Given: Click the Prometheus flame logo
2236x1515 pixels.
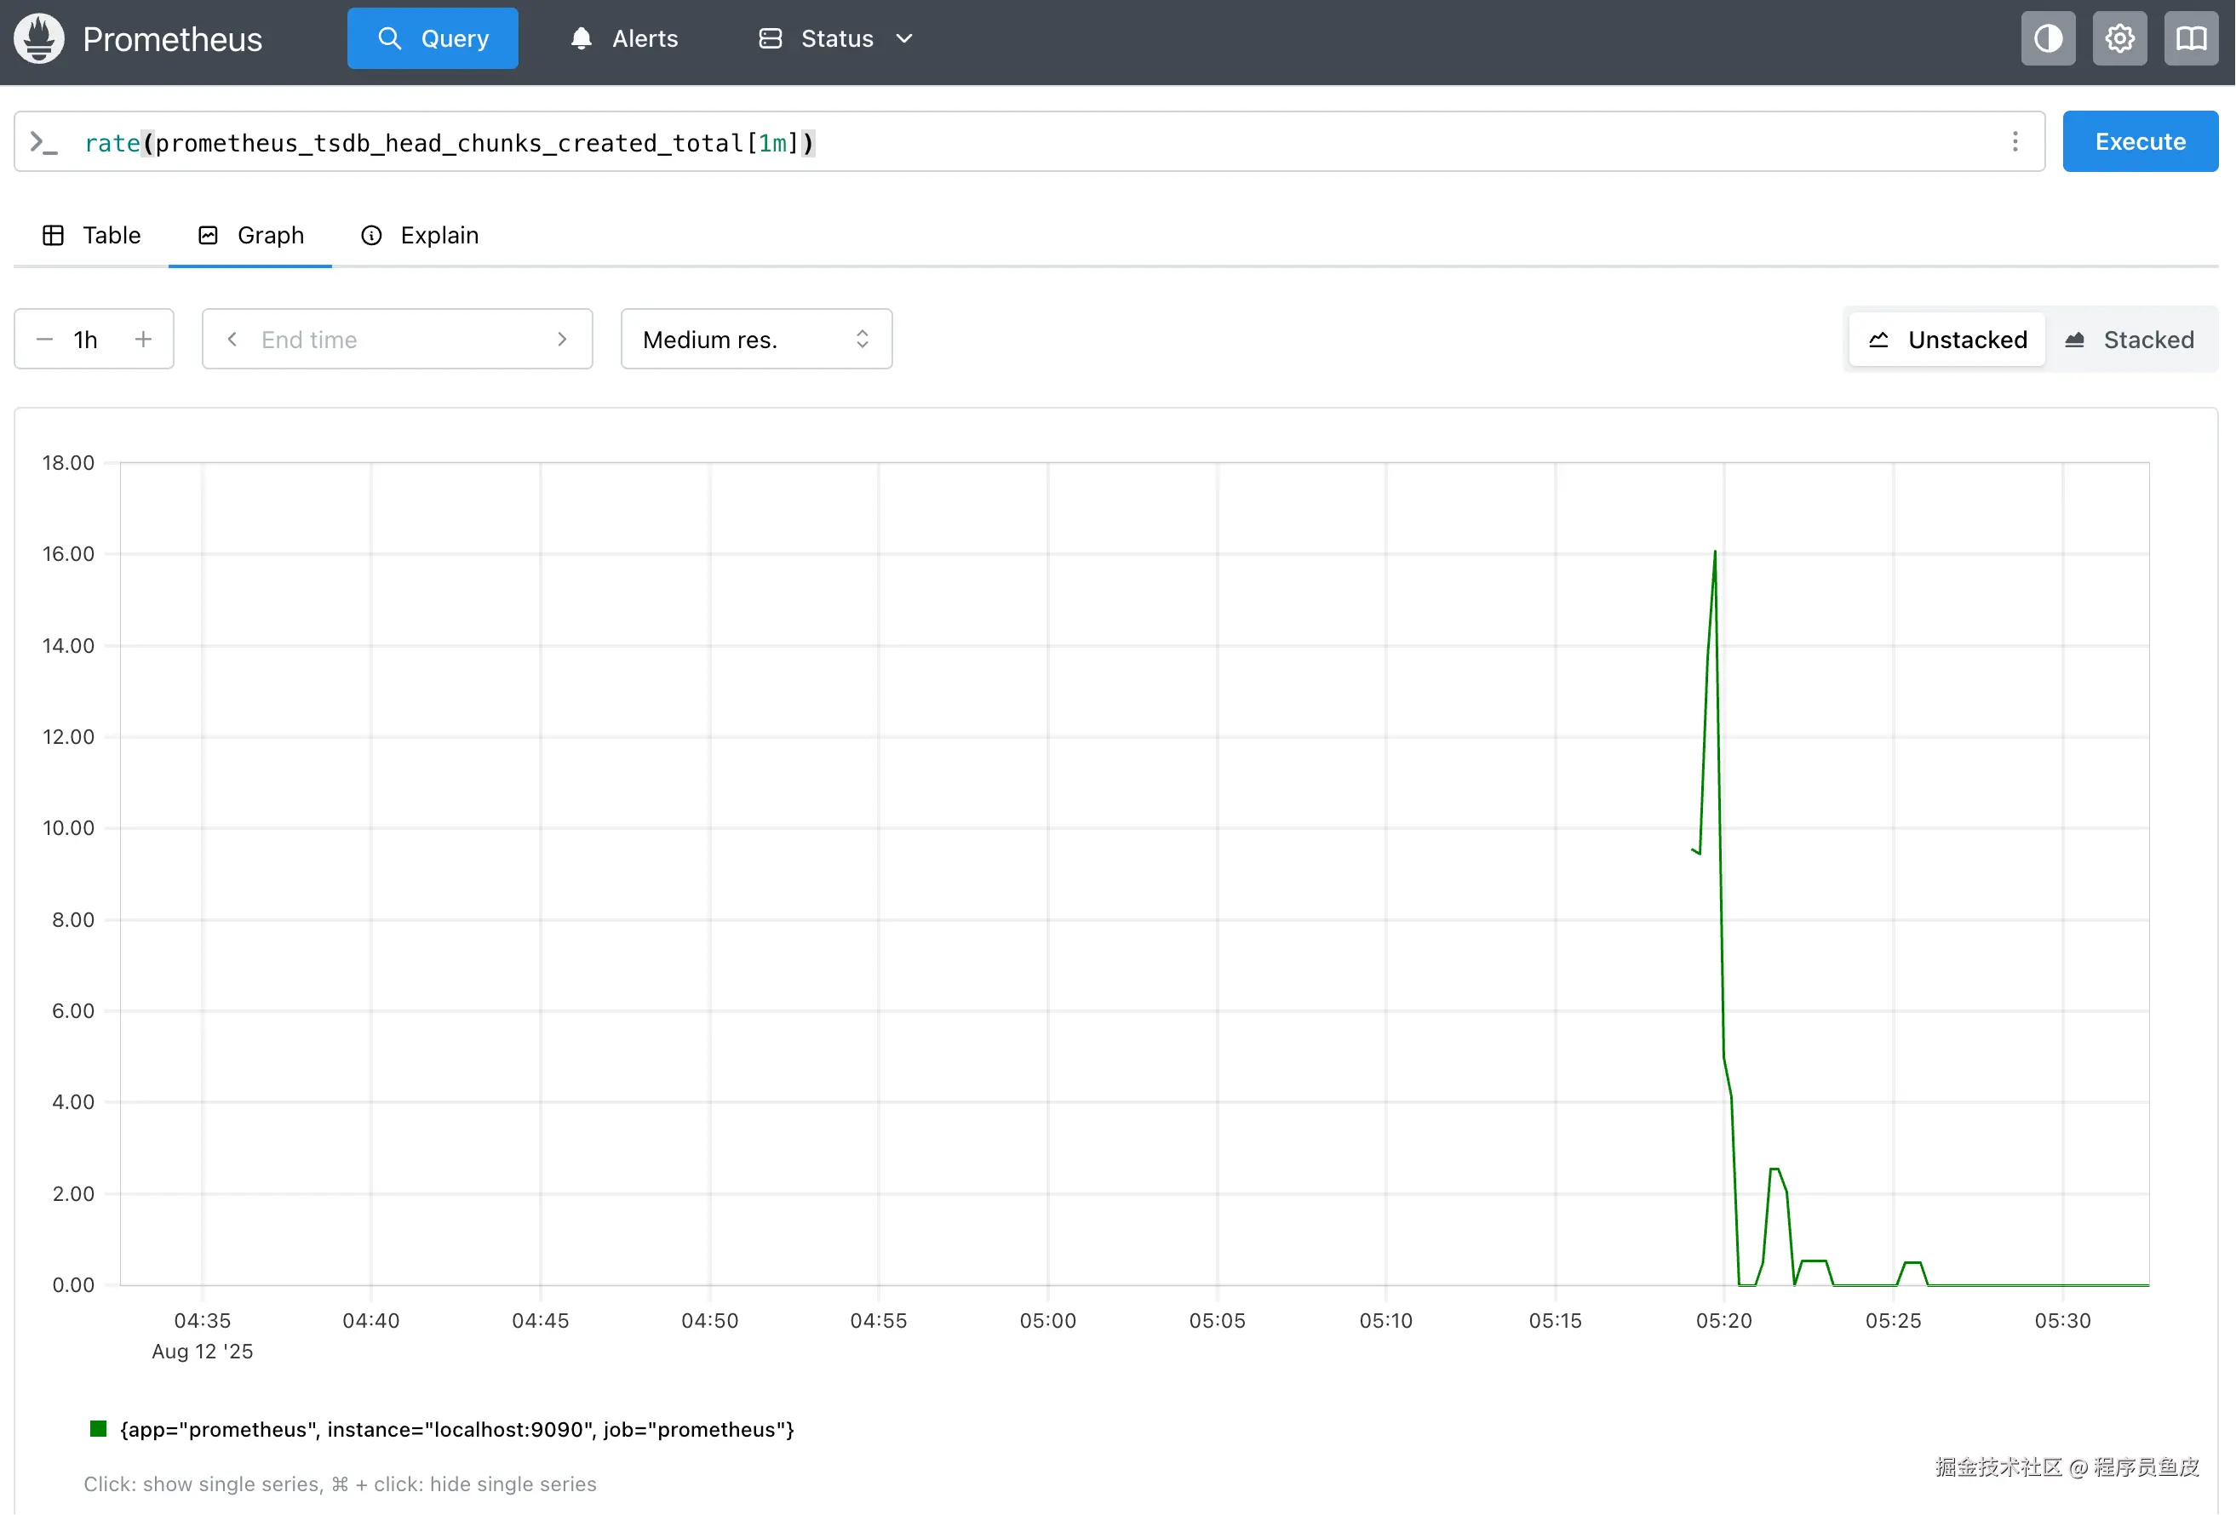Looking at the screenshot, I should click(38, 38).
